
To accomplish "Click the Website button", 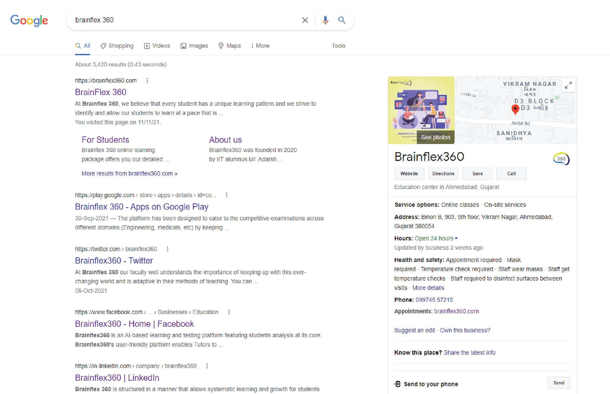I will click(409, 174).
